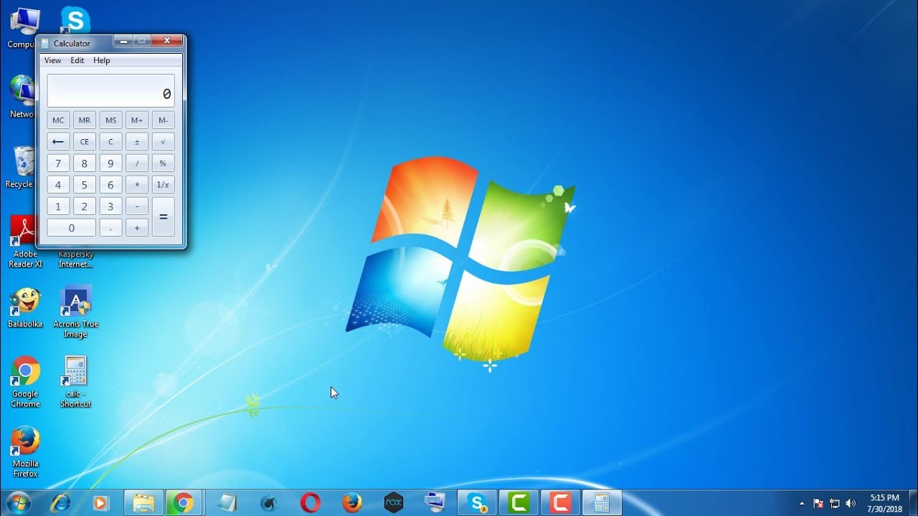This screenshot has height=516, width=918.
Task: Open Nox player from the taskbar
Action: 394,503
